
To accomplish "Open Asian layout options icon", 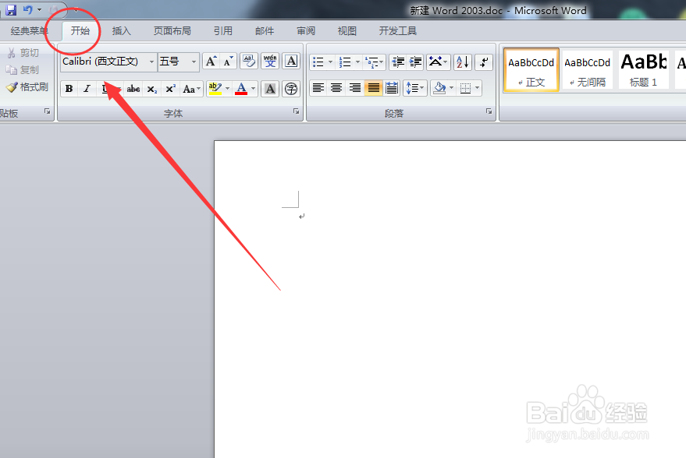I will (x=438, y=62).
